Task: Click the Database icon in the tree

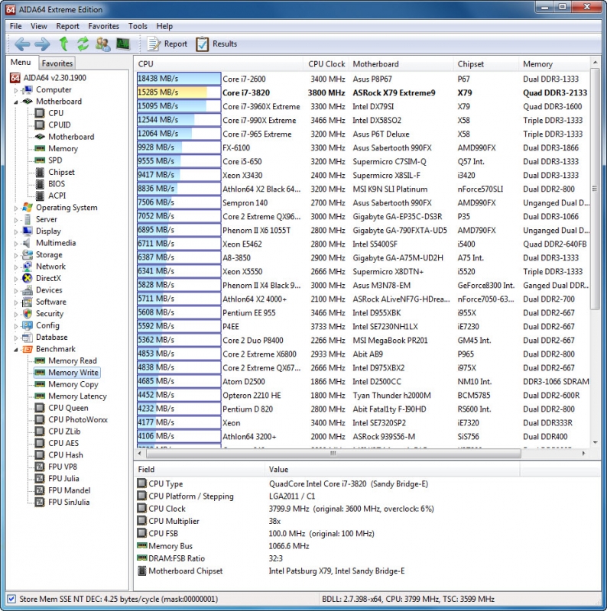Action: pos(28,337)
